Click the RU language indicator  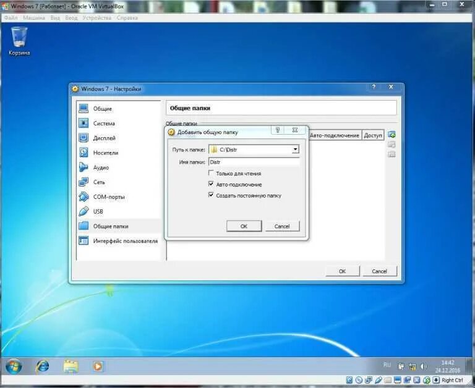(x=387, y=365)
